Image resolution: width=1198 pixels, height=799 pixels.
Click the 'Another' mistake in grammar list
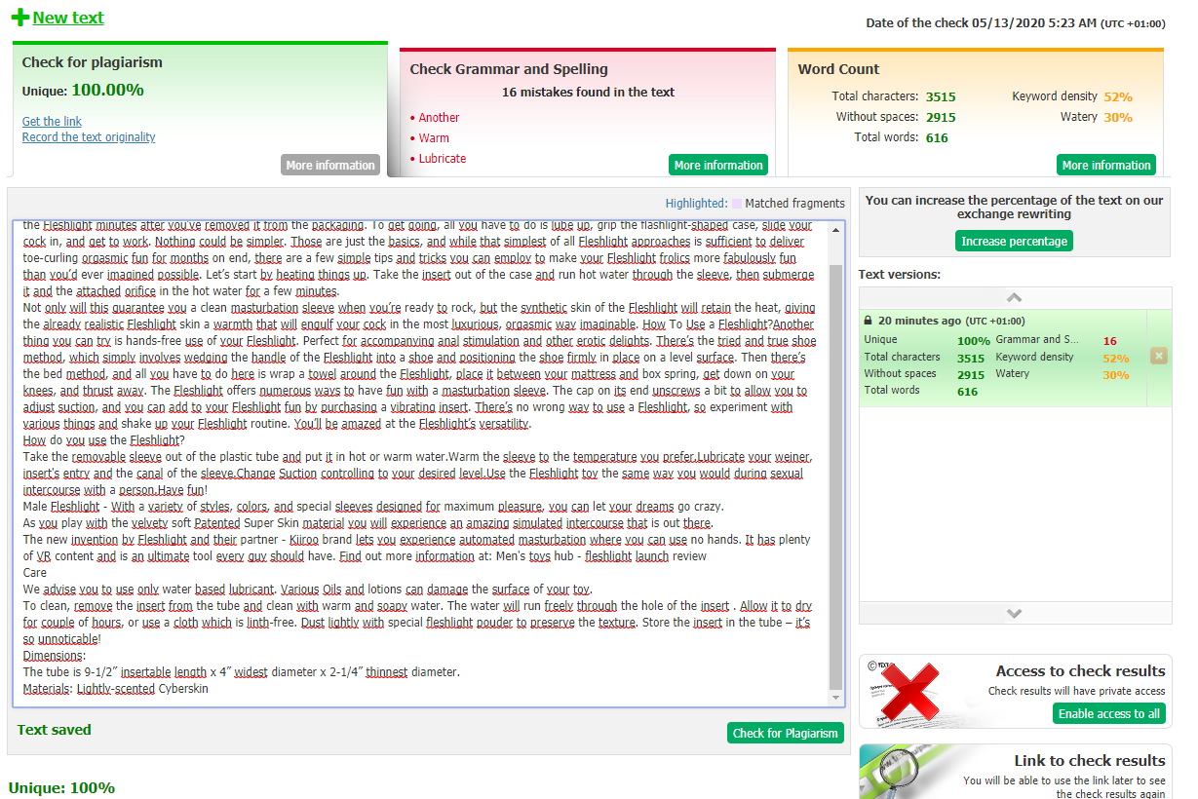[x=439, y=118]
